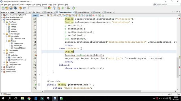Screen dimensions: 181x101
Task: Click the Find Selection magnifier icon in editor toolbar
Action: click(61, 15)
